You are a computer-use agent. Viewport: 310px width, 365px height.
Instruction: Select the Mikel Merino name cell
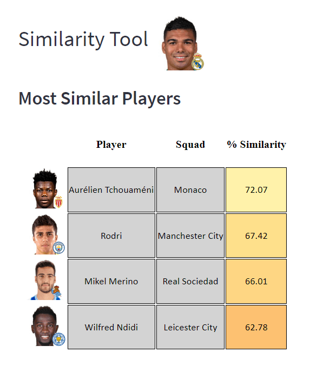[x=111, y=281]
